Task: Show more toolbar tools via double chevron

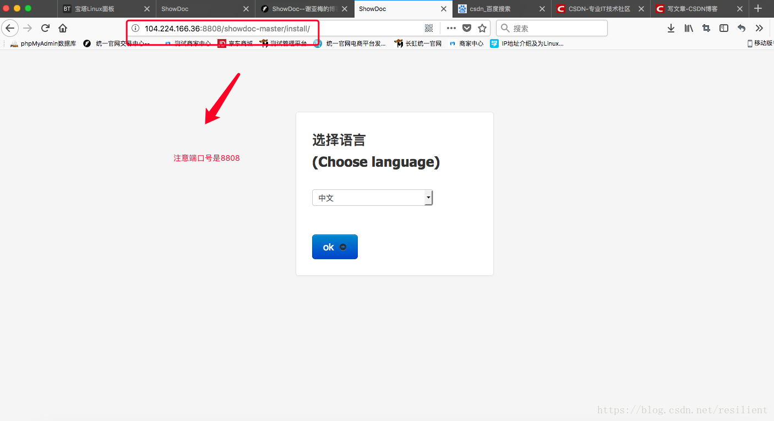Action: pyautogui.click(x=759, y=28)
